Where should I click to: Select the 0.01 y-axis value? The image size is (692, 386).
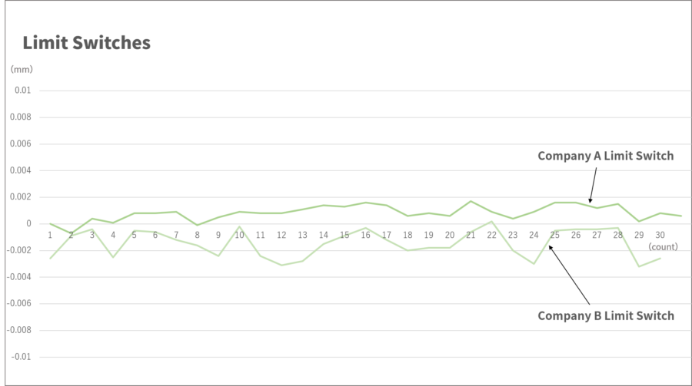pyautogui.click(x=22, y=91)
